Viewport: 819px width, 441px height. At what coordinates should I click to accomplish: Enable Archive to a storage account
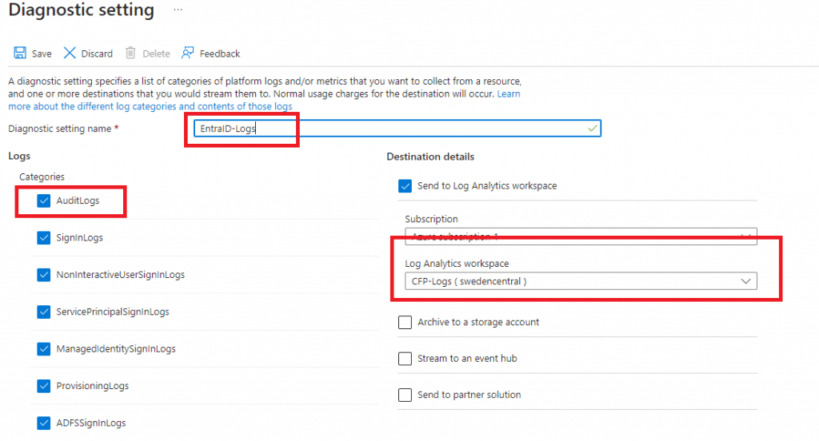406,322
